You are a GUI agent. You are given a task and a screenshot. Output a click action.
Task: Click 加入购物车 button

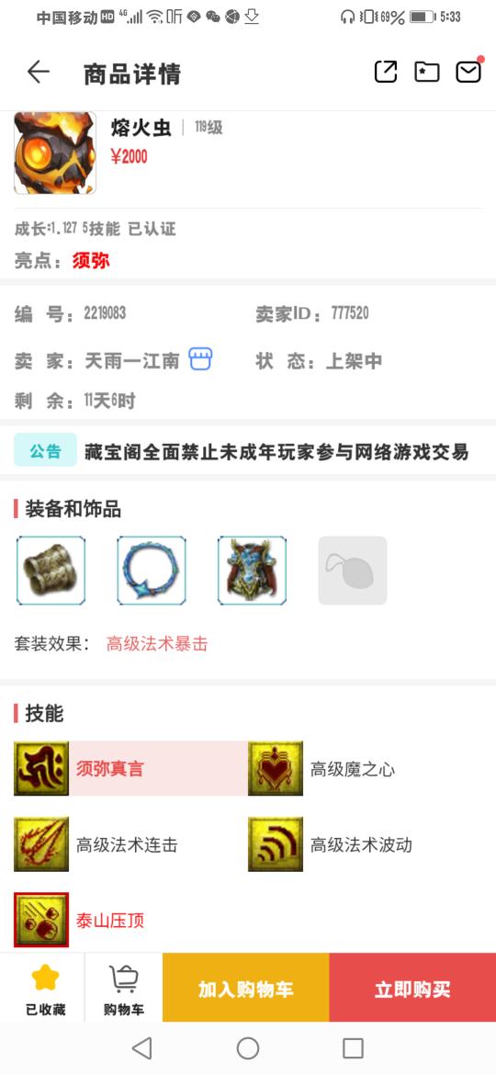[x=246, y=988]
